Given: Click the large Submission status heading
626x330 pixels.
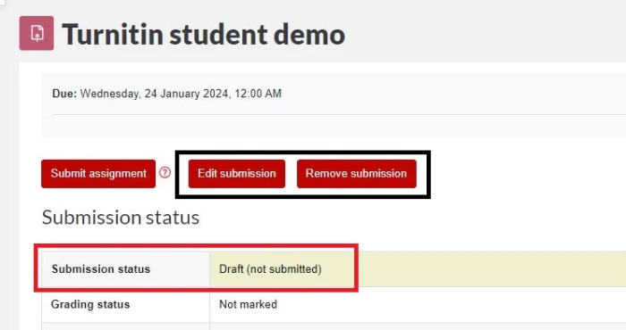Looking at the screenshot, I should [x=121, y=218].
